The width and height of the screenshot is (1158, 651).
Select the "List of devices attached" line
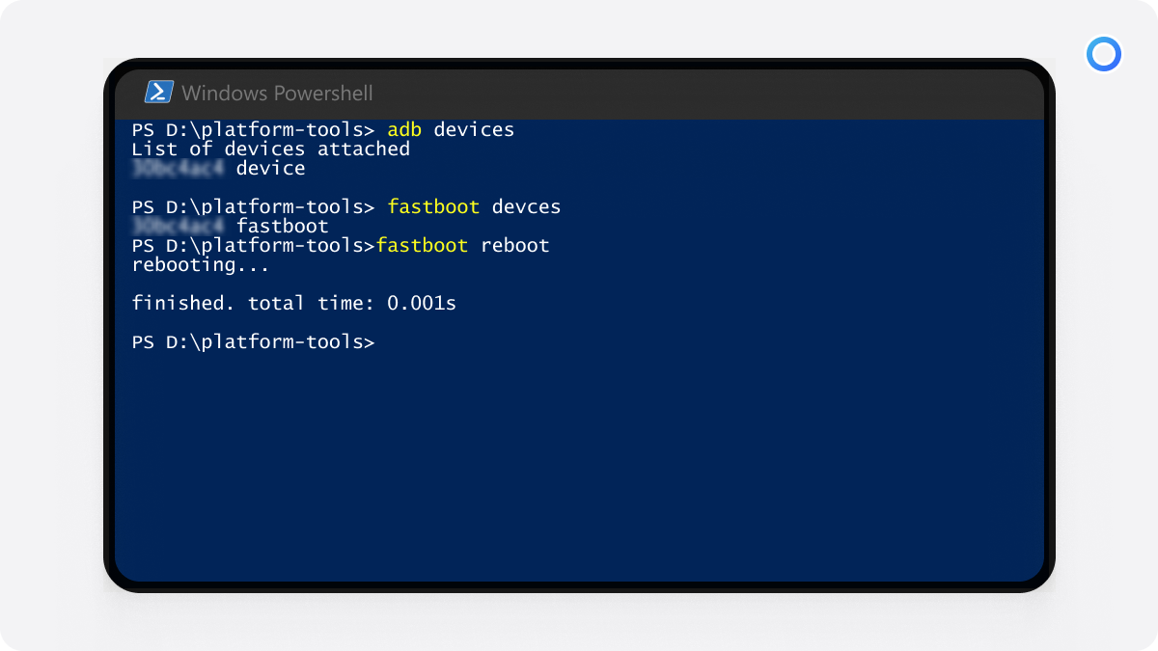point(270,149)
